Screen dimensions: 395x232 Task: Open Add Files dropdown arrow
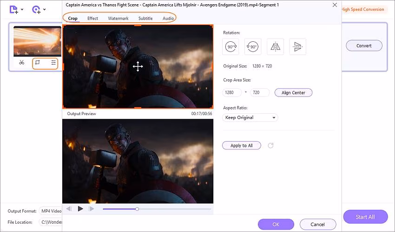[22, 10]
